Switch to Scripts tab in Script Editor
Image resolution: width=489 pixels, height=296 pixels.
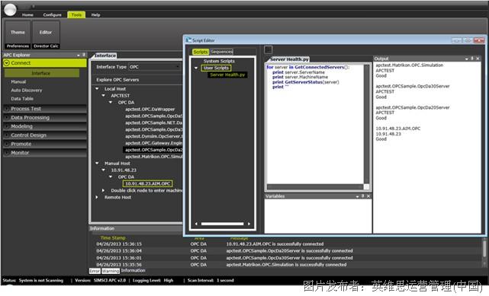(x=201, y=52)
